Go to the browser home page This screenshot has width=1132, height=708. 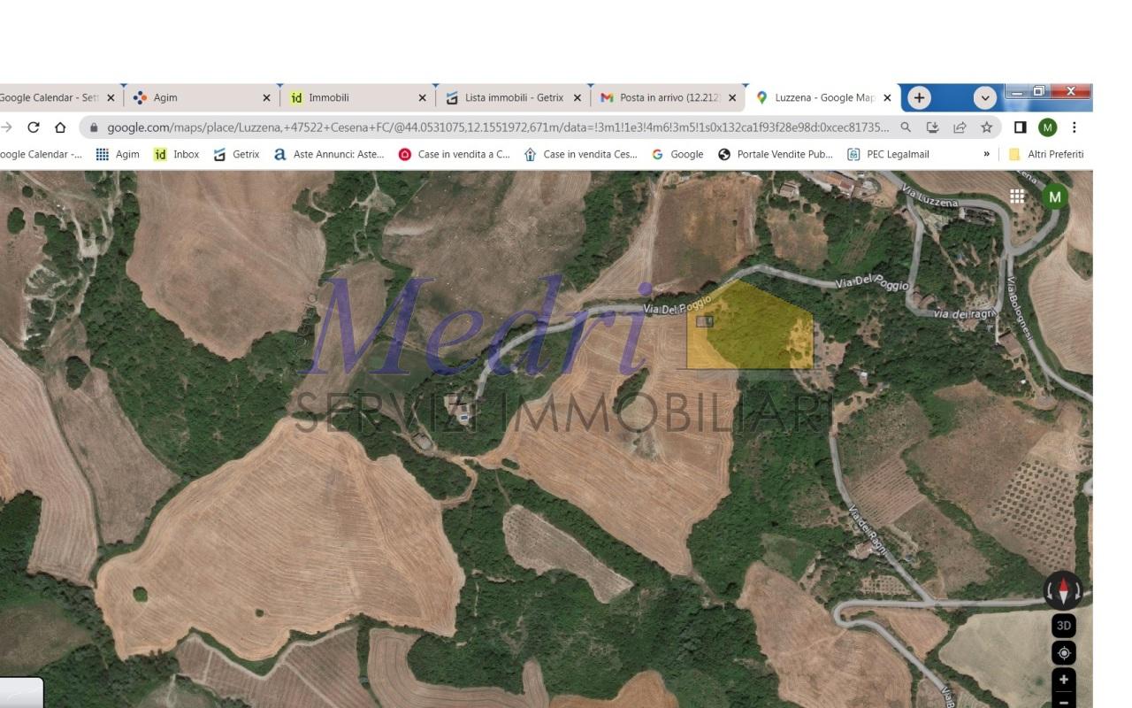(60, 127)
